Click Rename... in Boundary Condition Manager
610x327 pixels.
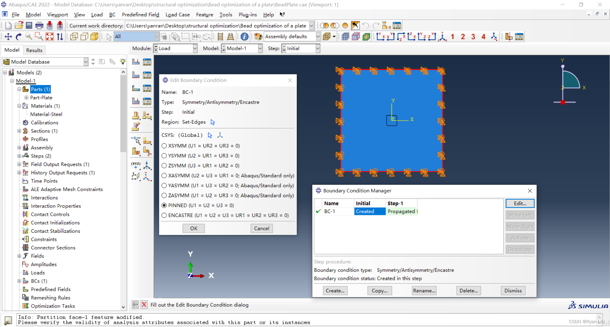coord(424,290)
